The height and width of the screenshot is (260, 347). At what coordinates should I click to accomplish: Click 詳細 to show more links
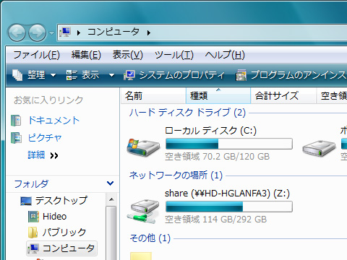point(36,155)
